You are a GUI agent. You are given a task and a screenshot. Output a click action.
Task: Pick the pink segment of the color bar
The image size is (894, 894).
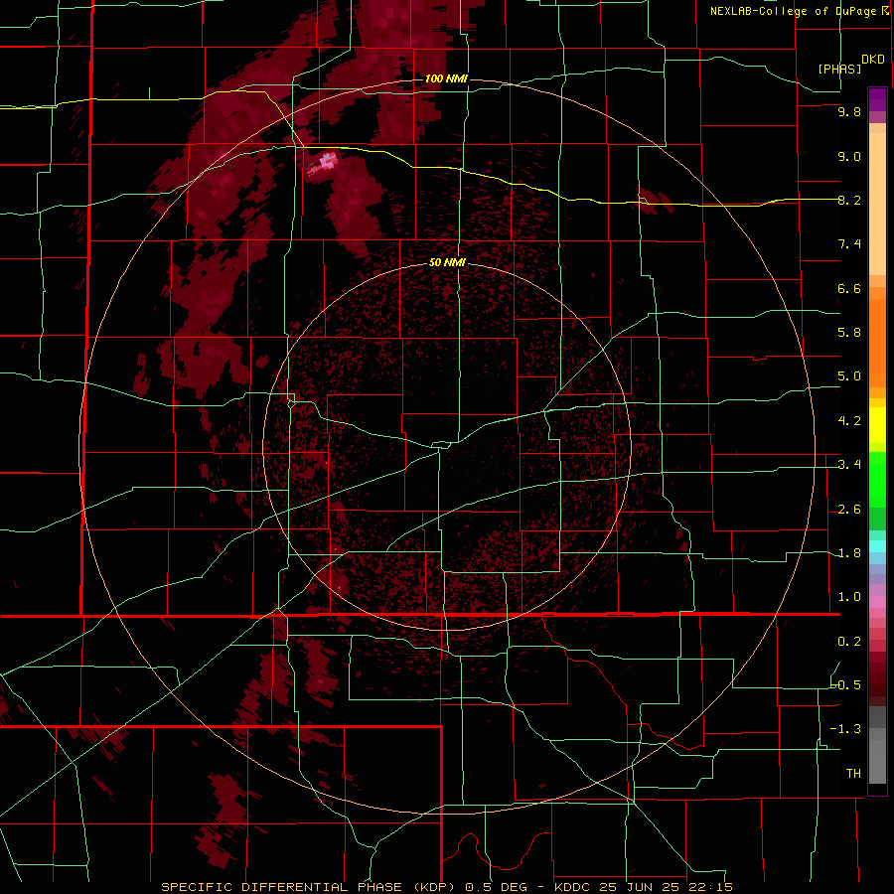pyautogui.click(x=877, y=602)
